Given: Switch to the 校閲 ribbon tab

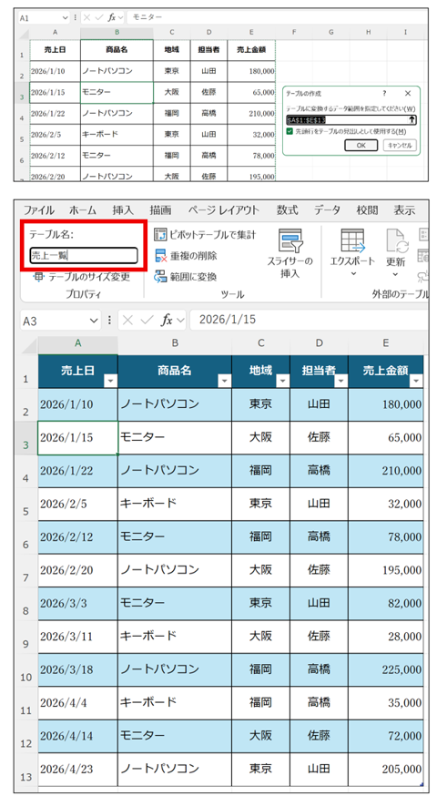Looking at the screenshot, I should (367, 209).
